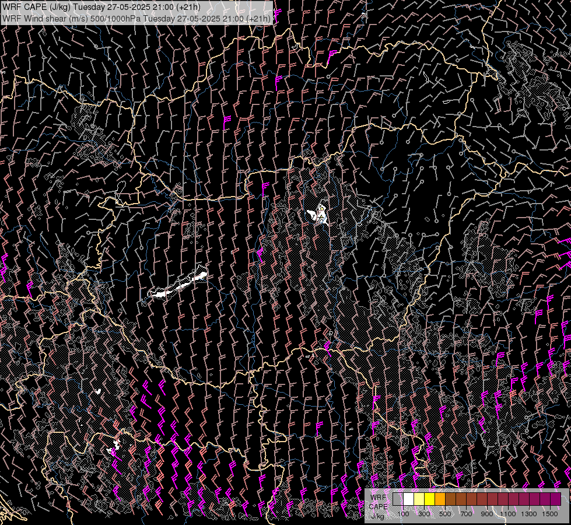Select the gray swatch in CAPE legend
This screenshot has width=571, height=525.
[398, 499]
